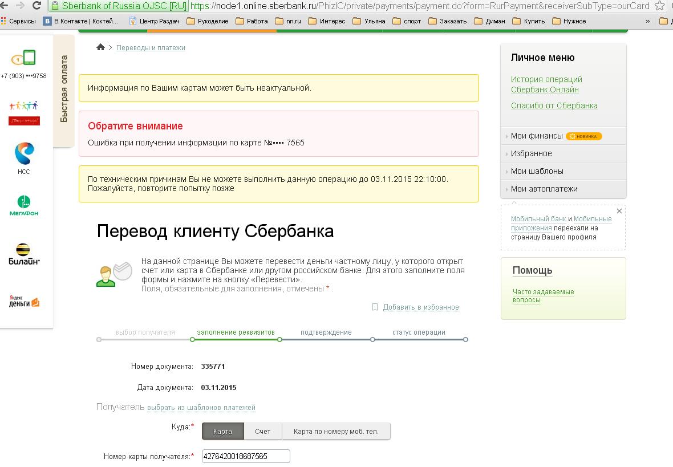Open the Центр Раздач bookmark
The width and height of the screenshot is (673, 467).
[155, 21]
